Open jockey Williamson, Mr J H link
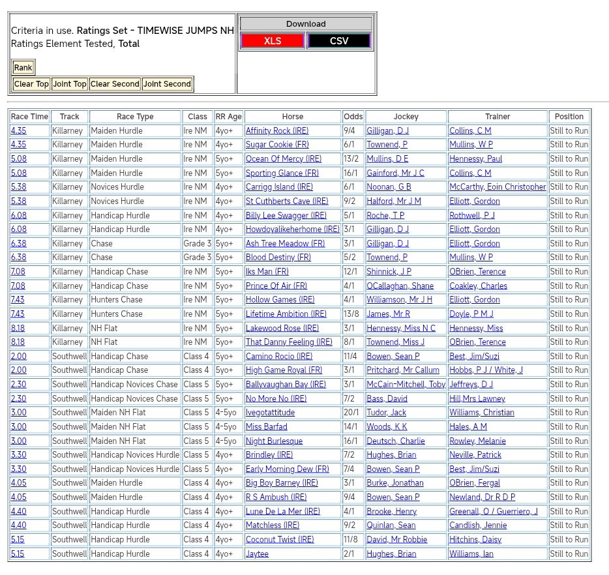 click(x=399, y=300)
